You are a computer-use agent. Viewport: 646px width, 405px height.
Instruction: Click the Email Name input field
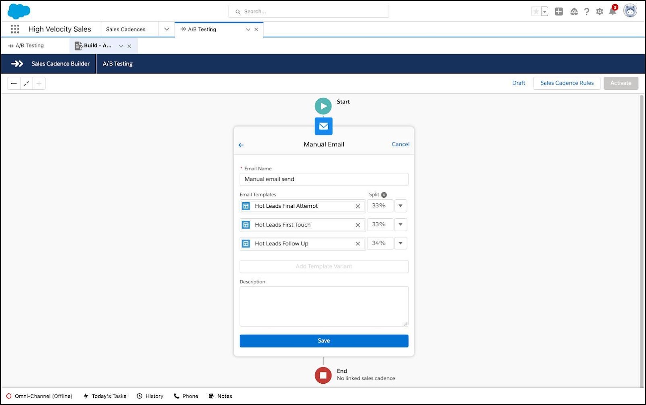324,179
